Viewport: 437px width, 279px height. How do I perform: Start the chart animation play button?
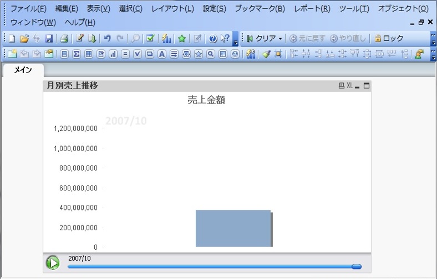tap(53, 262)
